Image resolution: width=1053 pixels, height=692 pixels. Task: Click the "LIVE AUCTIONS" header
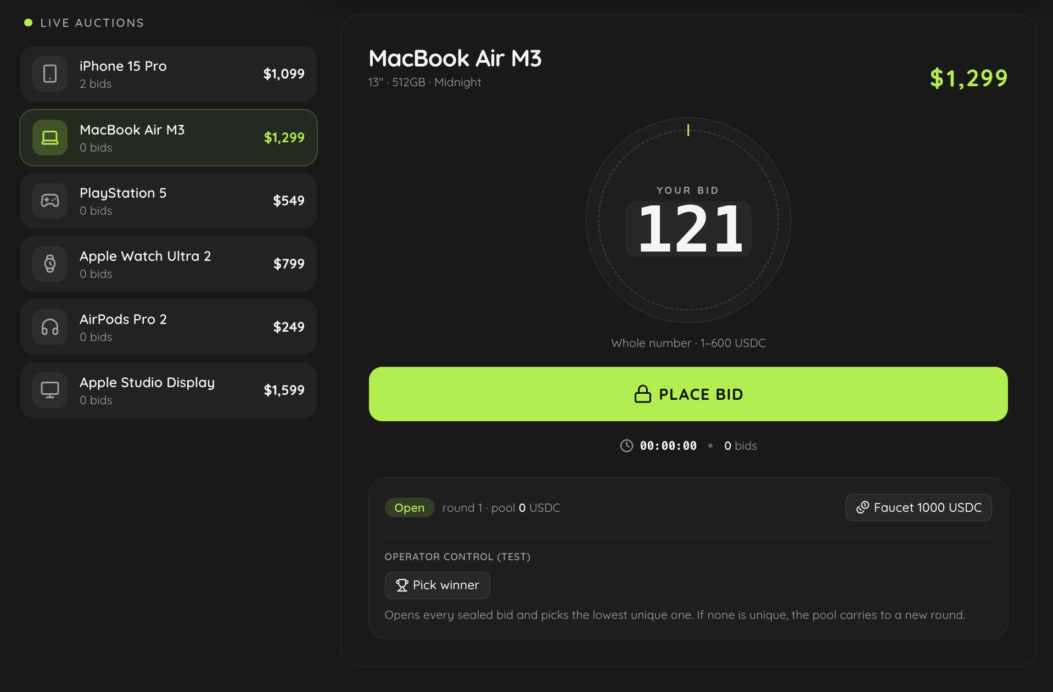(92, 23)
